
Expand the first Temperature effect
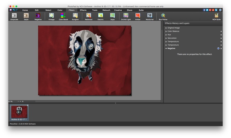166,42
